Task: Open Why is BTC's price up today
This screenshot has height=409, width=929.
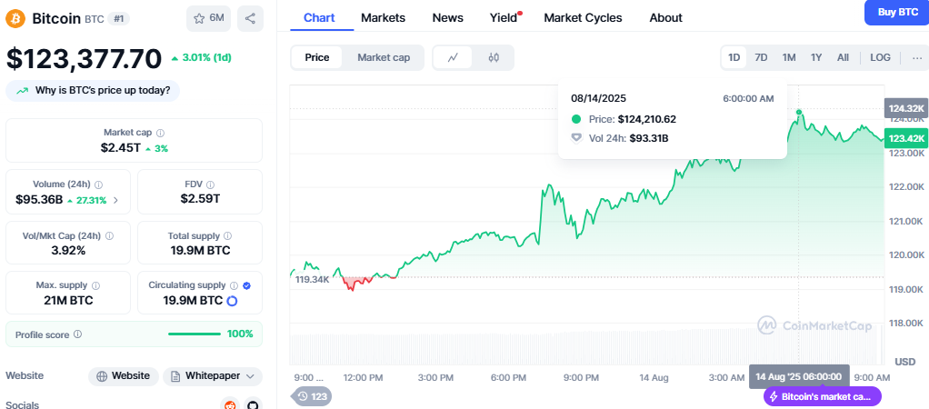Action: pos(93,91)
